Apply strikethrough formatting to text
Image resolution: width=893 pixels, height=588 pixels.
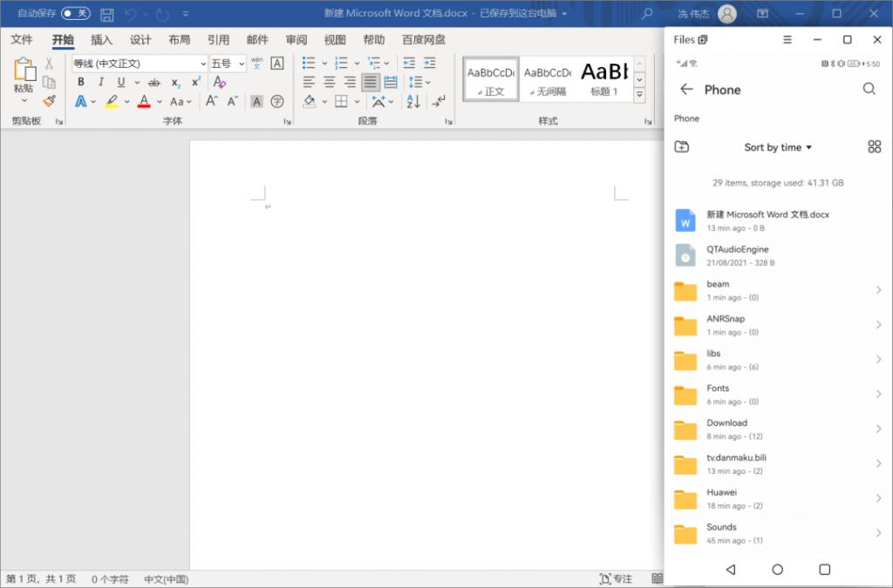(x=154, y=82)
